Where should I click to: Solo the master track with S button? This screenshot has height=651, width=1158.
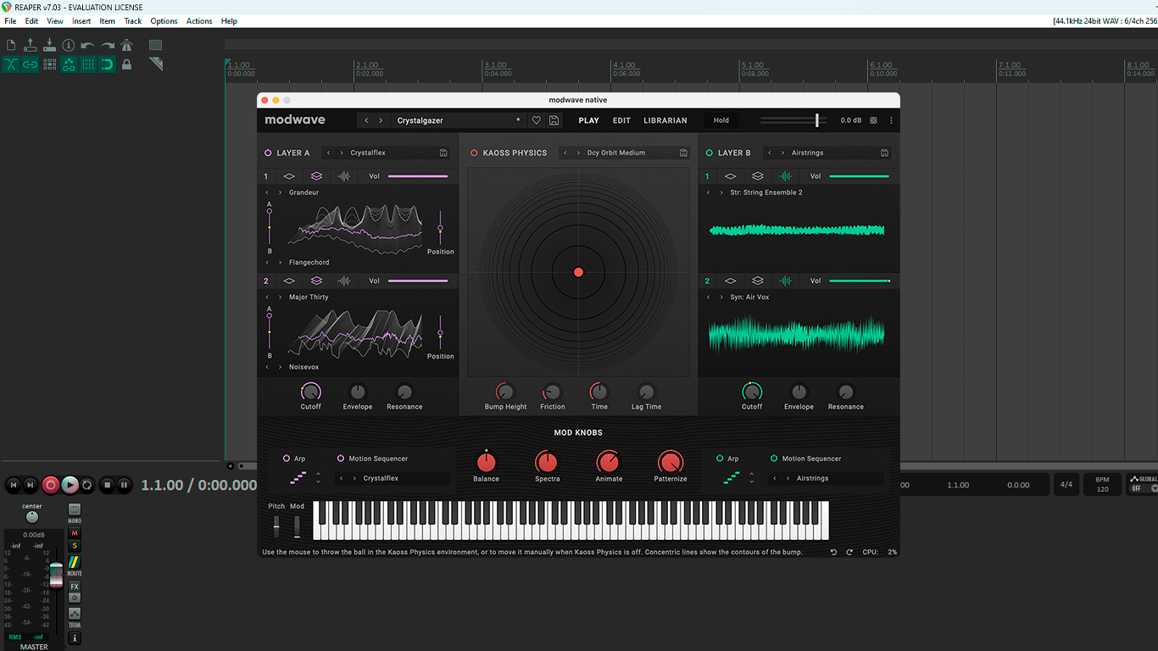click(75, 546)
